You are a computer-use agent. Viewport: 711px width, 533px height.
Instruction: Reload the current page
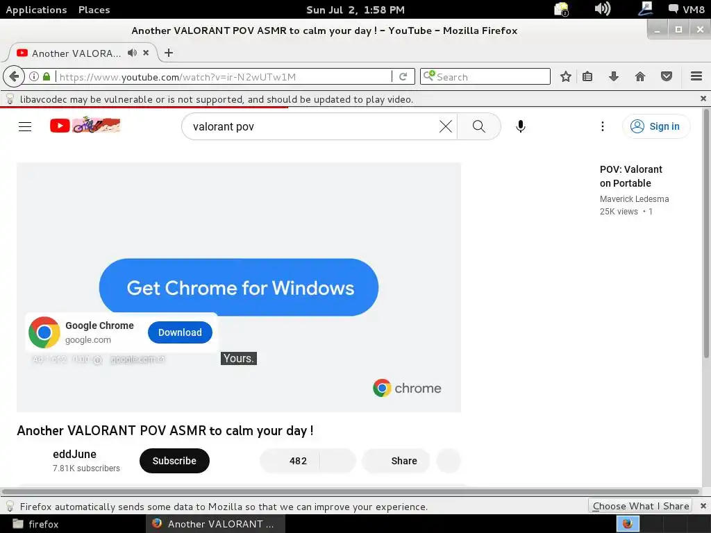click(x=403, y=76)
